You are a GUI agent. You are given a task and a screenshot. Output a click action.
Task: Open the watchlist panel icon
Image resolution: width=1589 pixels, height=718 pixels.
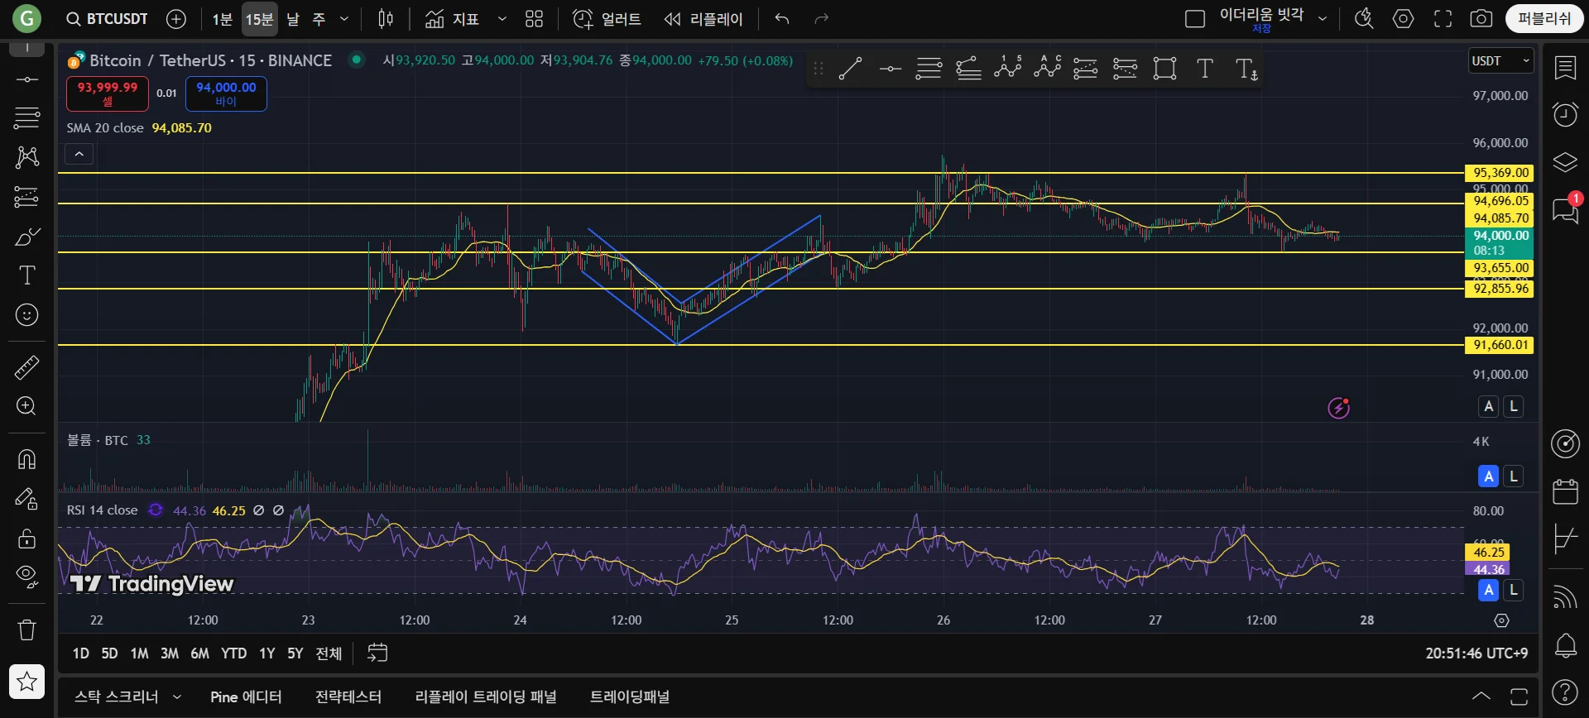tap(1565, 68)
